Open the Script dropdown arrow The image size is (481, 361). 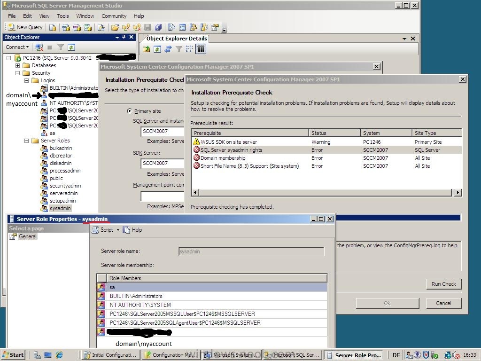pyautogui.click(x=118, y=230)
